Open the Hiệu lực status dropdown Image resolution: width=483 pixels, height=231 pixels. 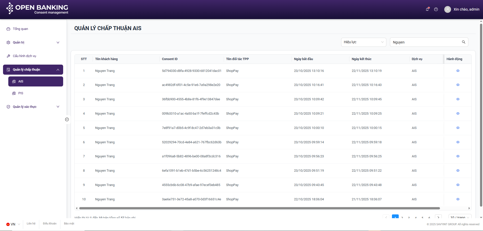pos(363,42)
